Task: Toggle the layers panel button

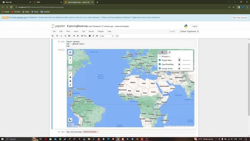Action: pos(162,52)
